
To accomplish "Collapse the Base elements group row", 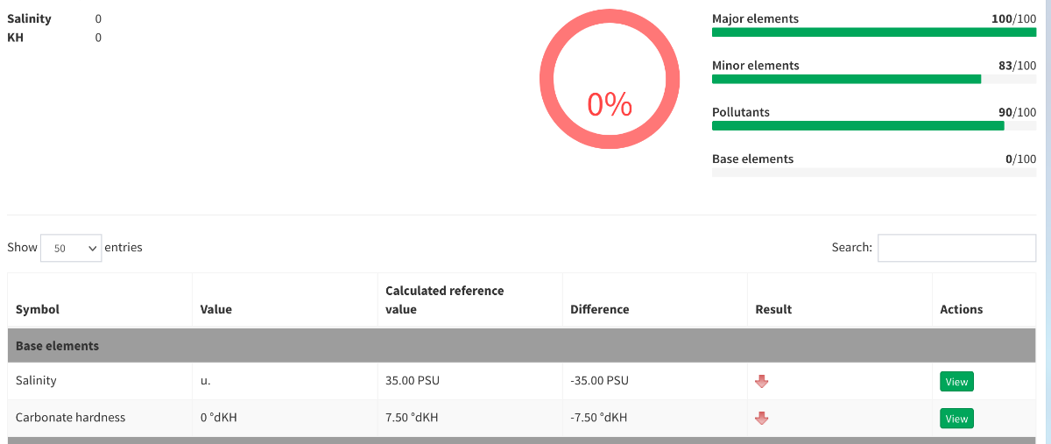I will pyautogui.click(x=58, y=346).
